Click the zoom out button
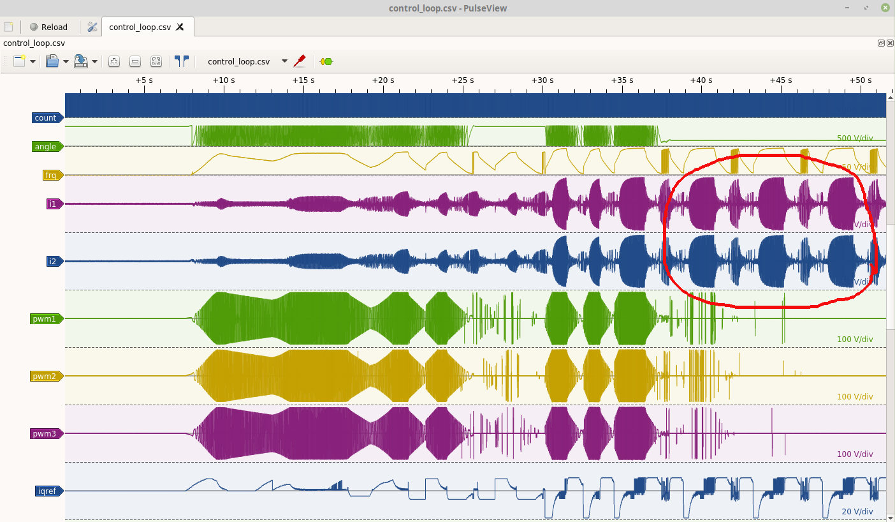 [x=135, y=61]
